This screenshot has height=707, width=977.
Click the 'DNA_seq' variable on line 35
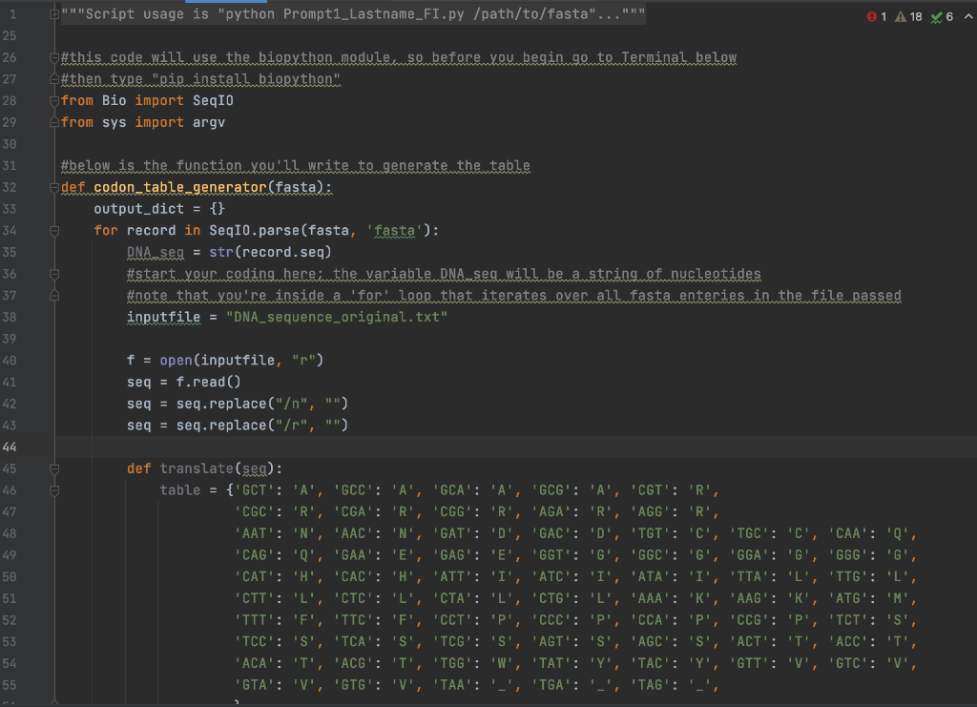[156, 252]
